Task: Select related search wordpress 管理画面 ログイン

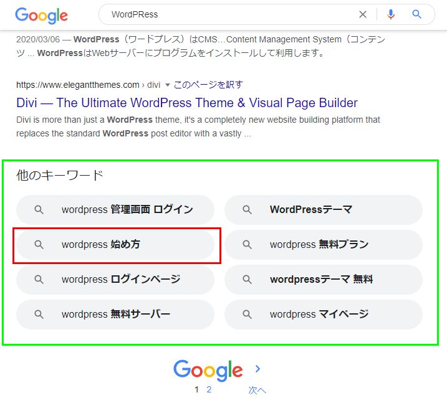Action: (115, 210)
